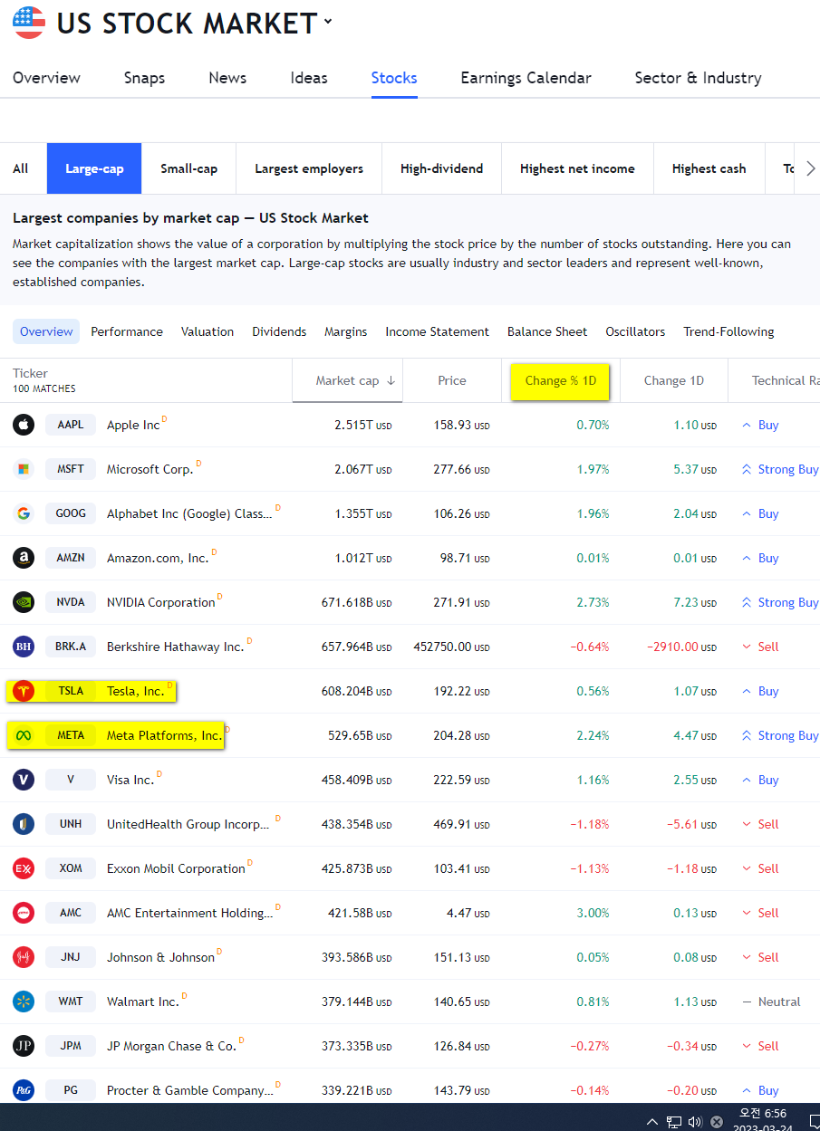Click the Apple logo icon

click(x=24, y=425)
